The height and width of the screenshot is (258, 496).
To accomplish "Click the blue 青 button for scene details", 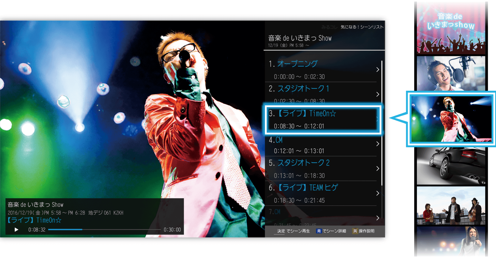I will (x=319, y=231).
